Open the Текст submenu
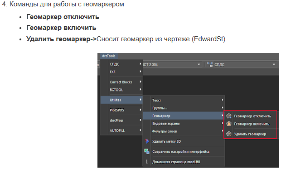281x169 pixels. tap(184, 100)
